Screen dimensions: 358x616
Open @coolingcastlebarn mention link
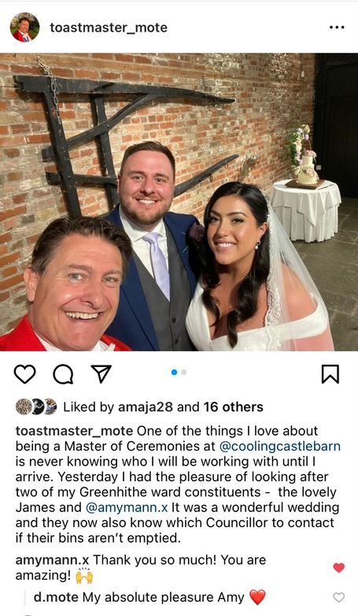[279, 447]
